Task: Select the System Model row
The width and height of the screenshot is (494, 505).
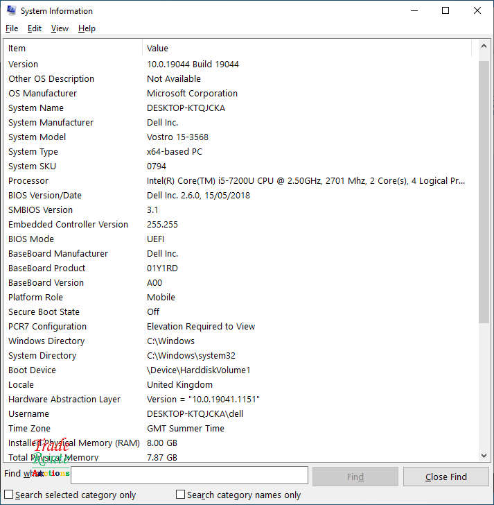Action: tap(238, 137)
